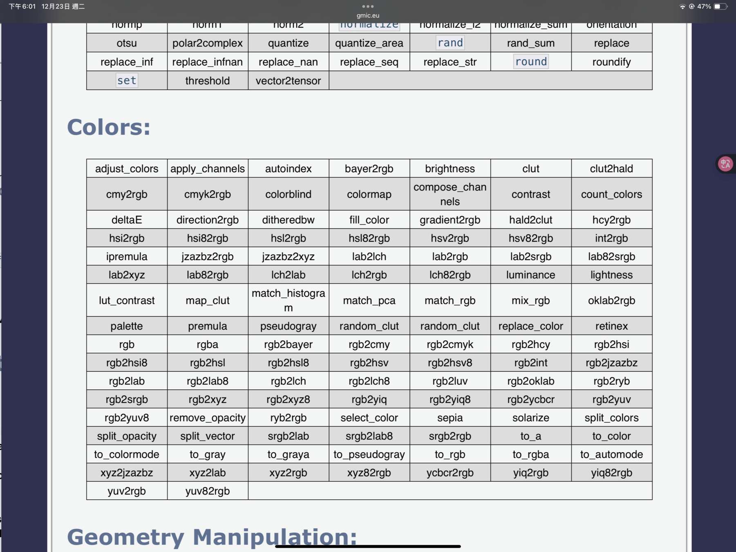736x552 pixels.
Task: Tap the gmic.eu address bar
Action: pos(368,16)
